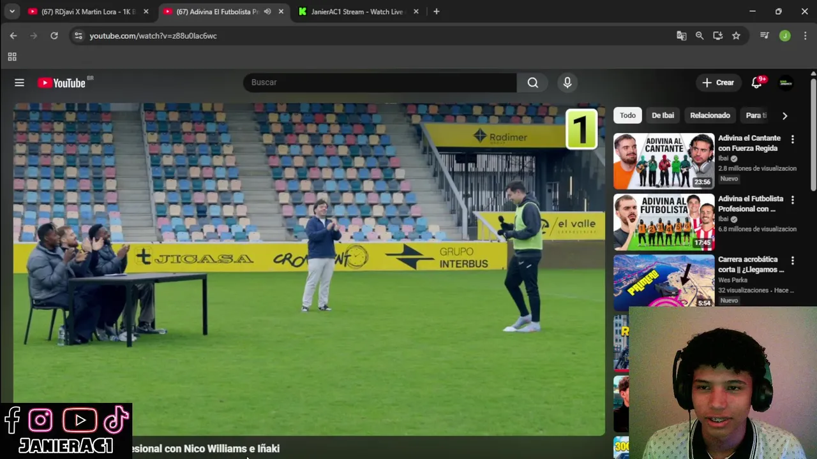Open options for Carrera acrobática corta video
The image size is (817, 459).
pos(792,261)
